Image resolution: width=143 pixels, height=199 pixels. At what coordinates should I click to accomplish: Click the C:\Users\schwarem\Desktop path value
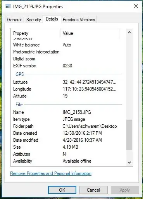(x=90, y=126)
